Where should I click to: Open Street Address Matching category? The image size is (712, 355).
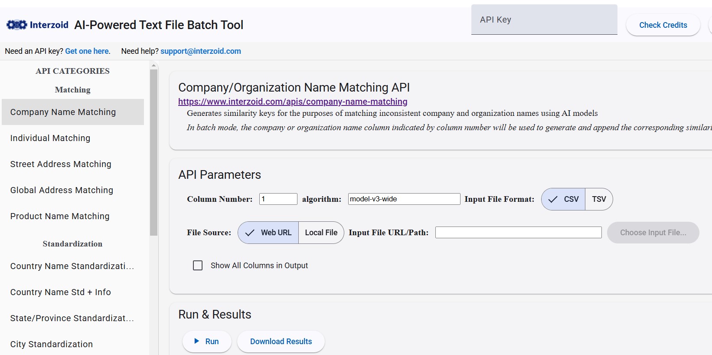pyautogui.click(x=73, y=164)
